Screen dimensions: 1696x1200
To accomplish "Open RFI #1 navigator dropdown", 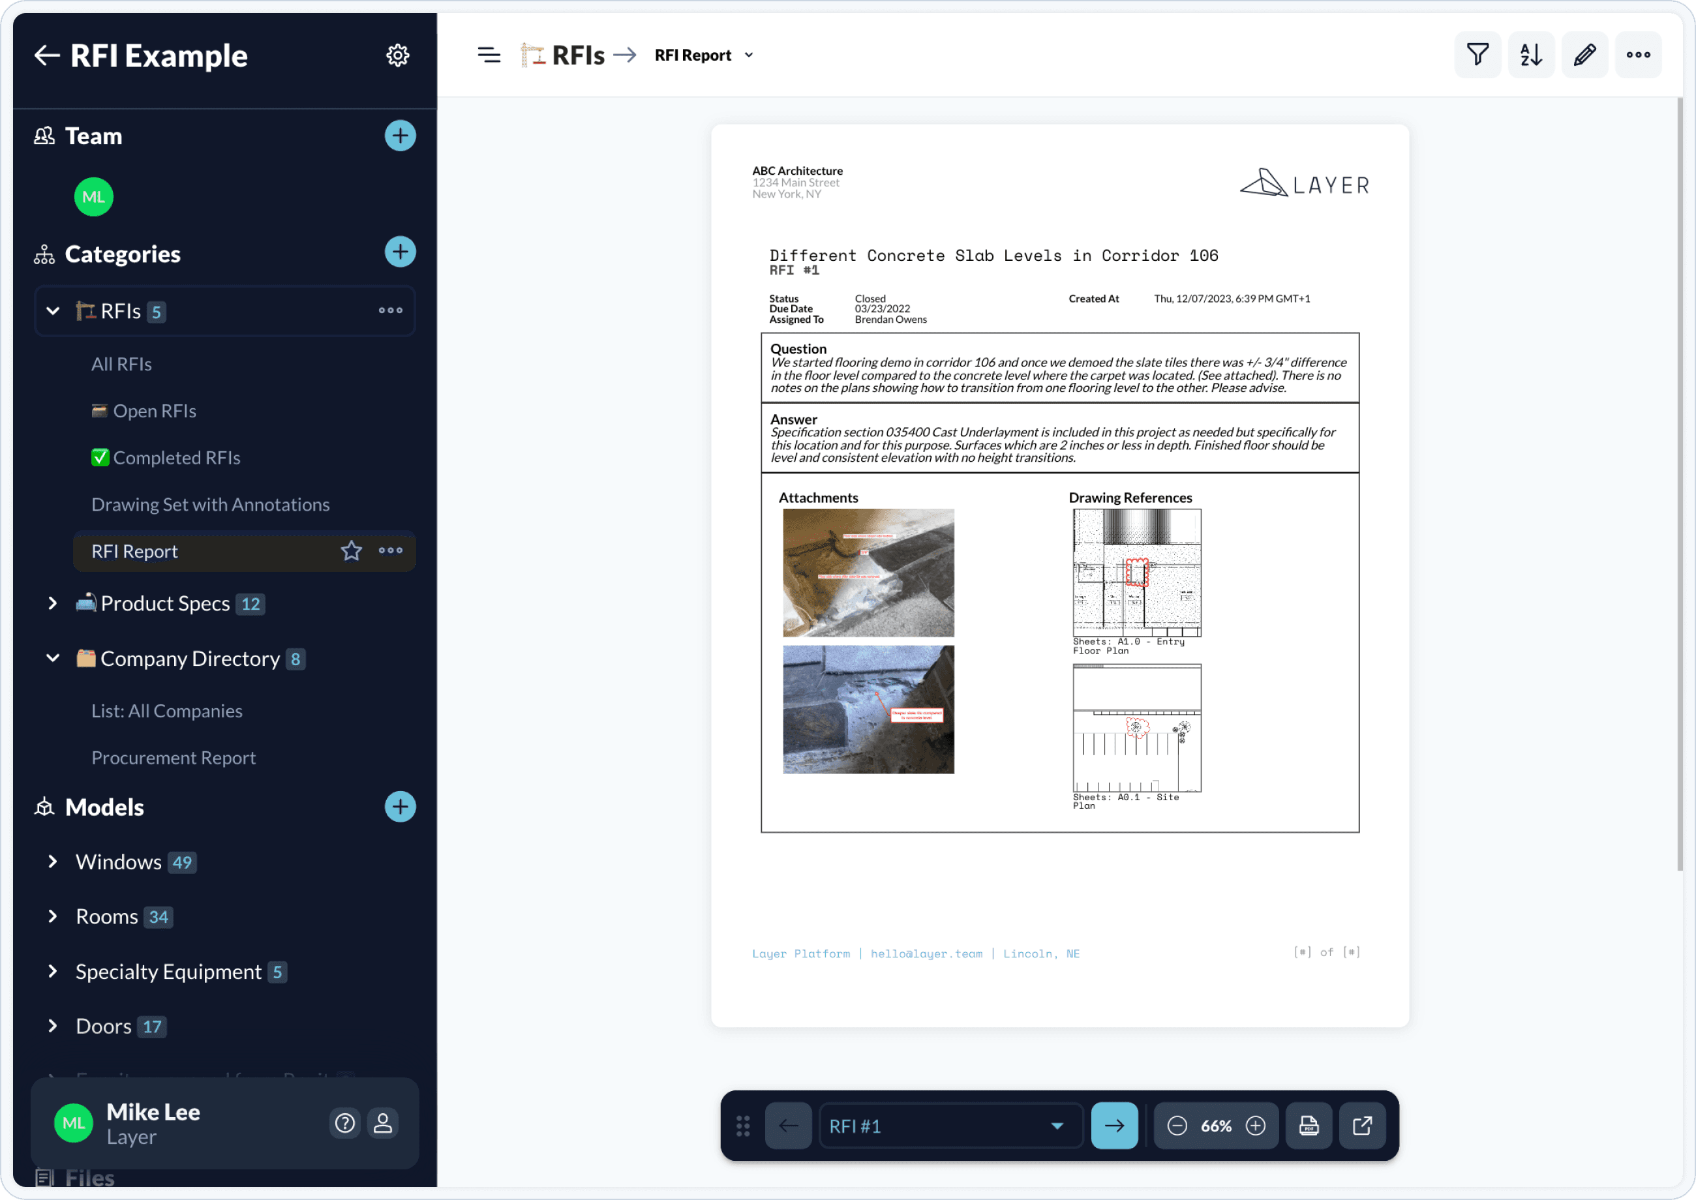I will pos(1060,1126).
